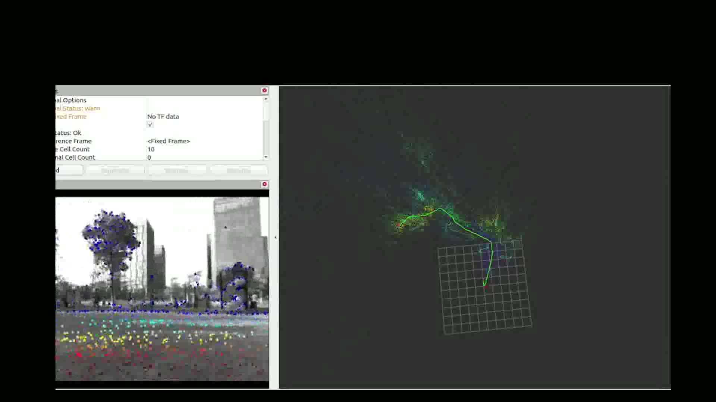Click the Displays list scrollbar thumb
Viewport: 716px width, 402px height.
pos(266,112)
